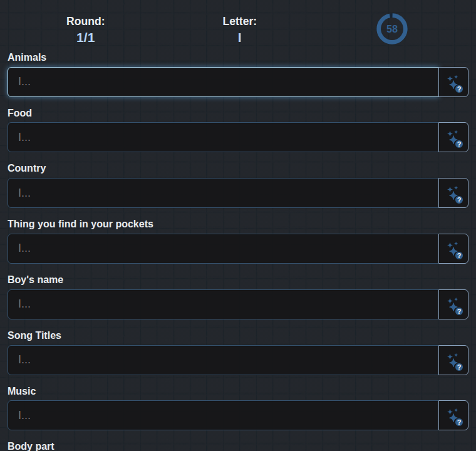Click the AI hint icon for Food
Screen dimensions: 476x451
453,138
